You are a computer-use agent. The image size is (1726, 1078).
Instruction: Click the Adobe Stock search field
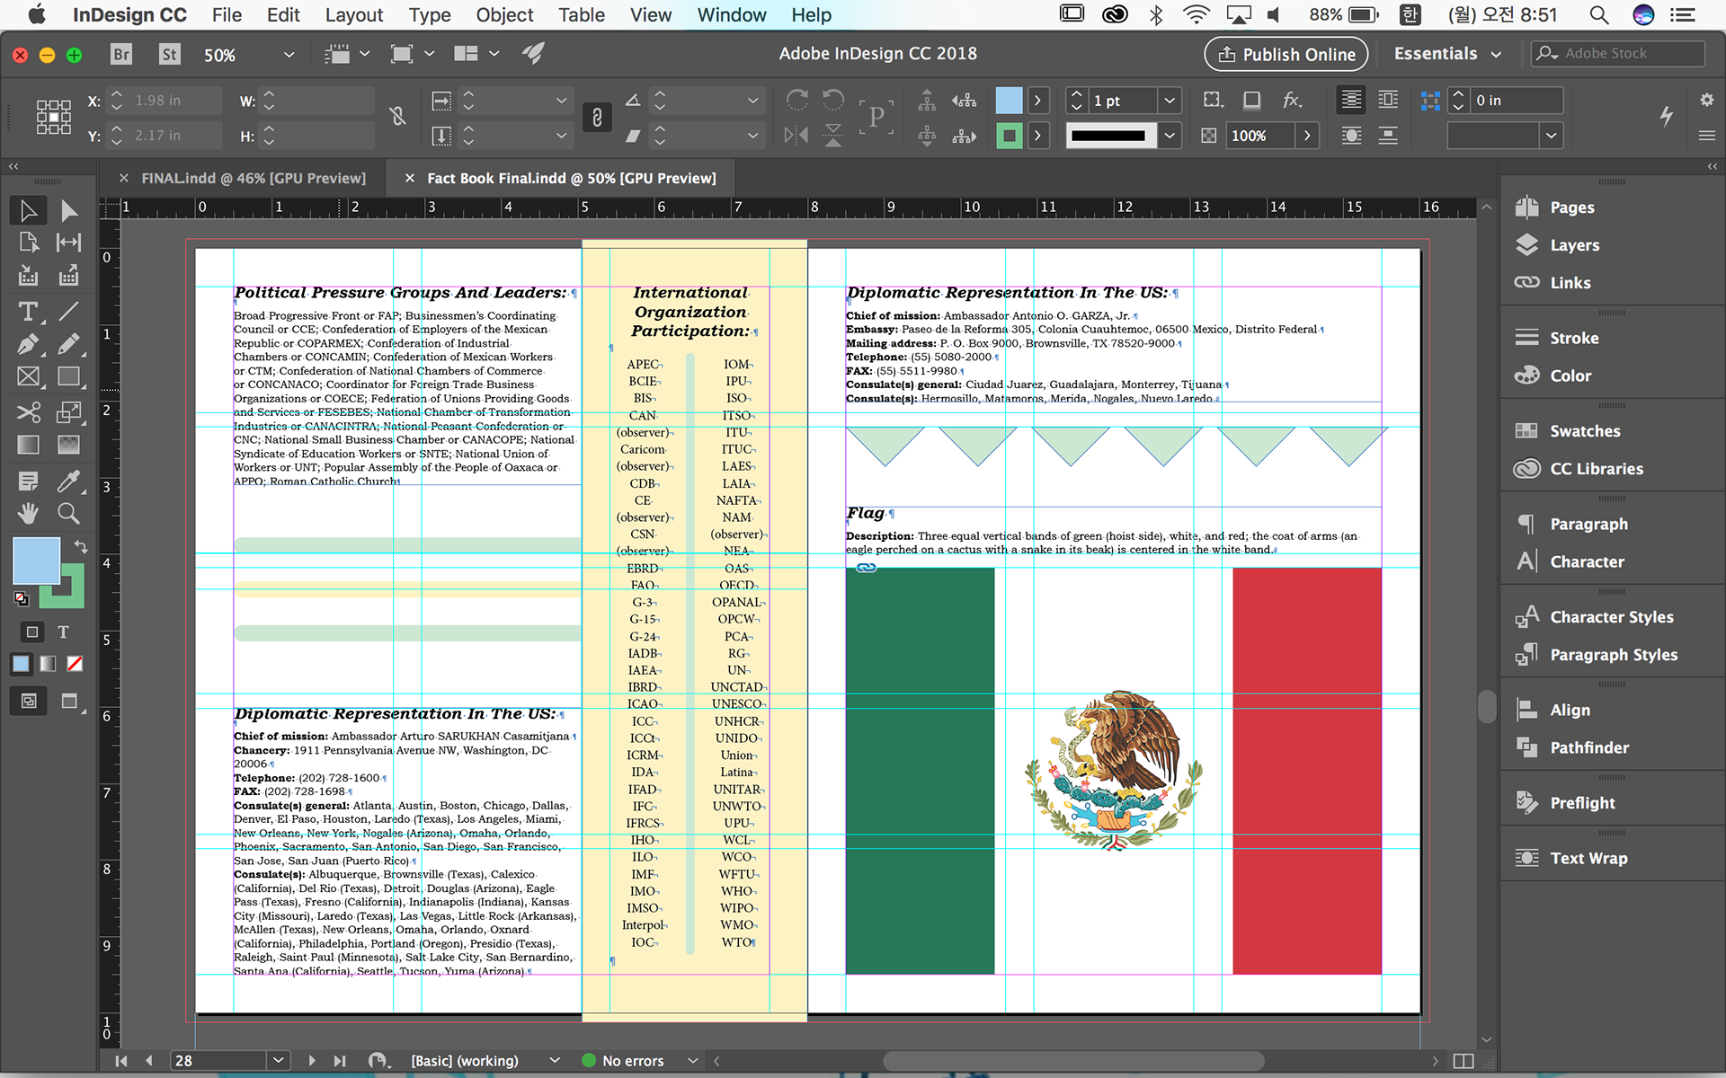tap(1617, 54)
